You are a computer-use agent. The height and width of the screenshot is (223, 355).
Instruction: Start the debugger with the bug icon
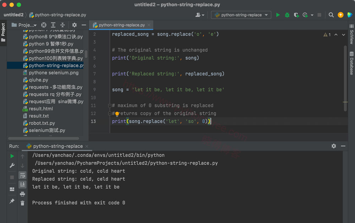coord(287,15)
